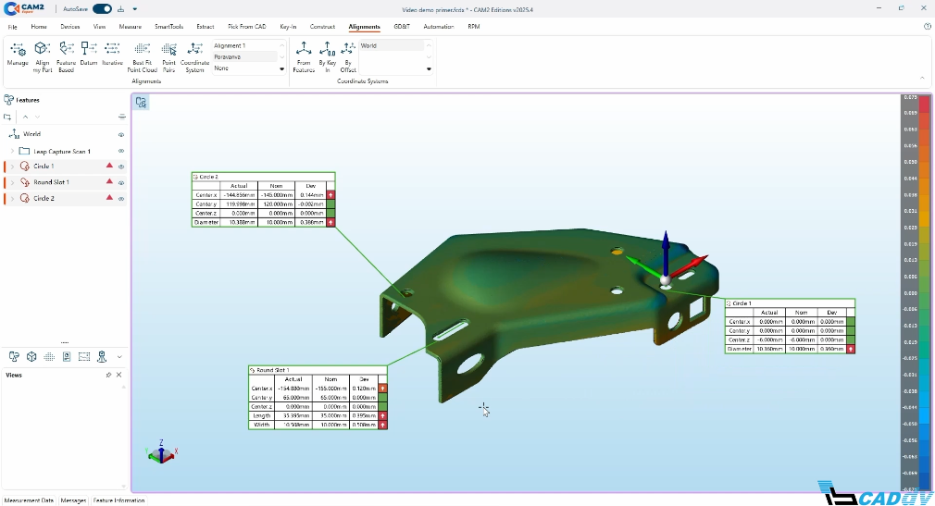Pin the Views panel
The width and height of the screenshot is (935, 506).
pyautogui.click(x=108, y=375)
